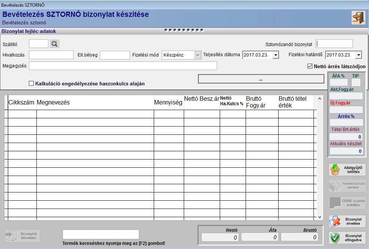This screenshot has width=369, height=249.
Task: Click the Bizonylat fejléc adatok section title
Action: [29, 31]
